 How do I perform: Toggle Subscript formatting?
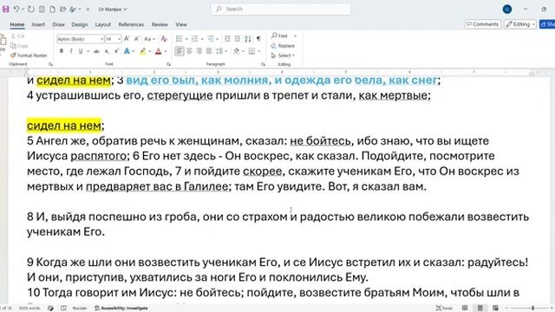[107, 51]
